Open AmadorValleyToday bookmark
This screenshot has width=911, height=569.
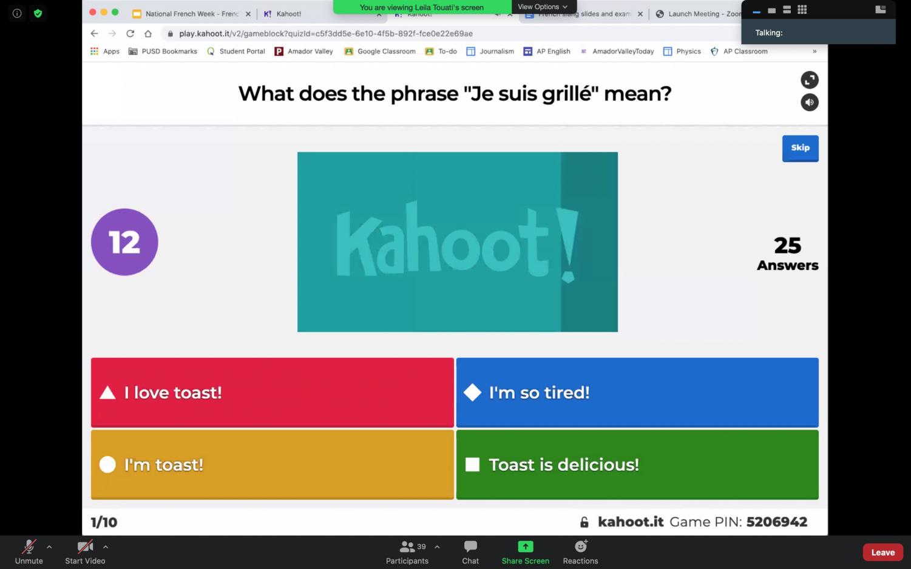coord(617,52)
